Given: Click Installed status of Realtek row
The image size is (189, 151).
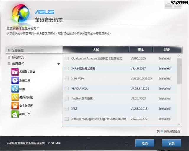Looking at the screenshot, I should point(165,99).
